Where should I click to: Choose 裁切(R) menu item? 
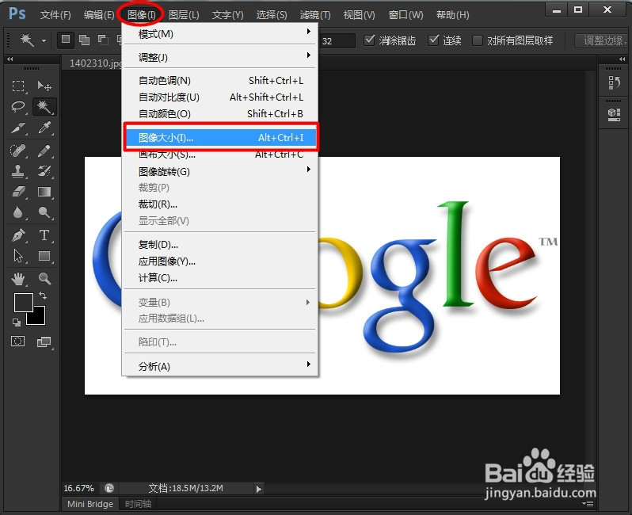pyautogui.click(x=220, y=204)
